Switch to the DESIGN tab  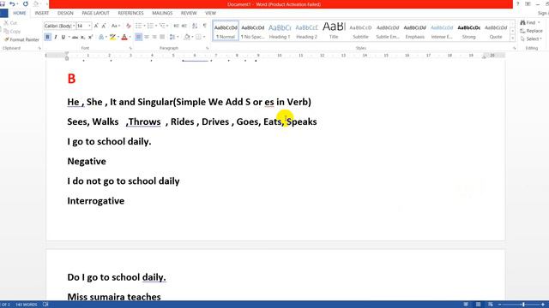tap(65, 13)
